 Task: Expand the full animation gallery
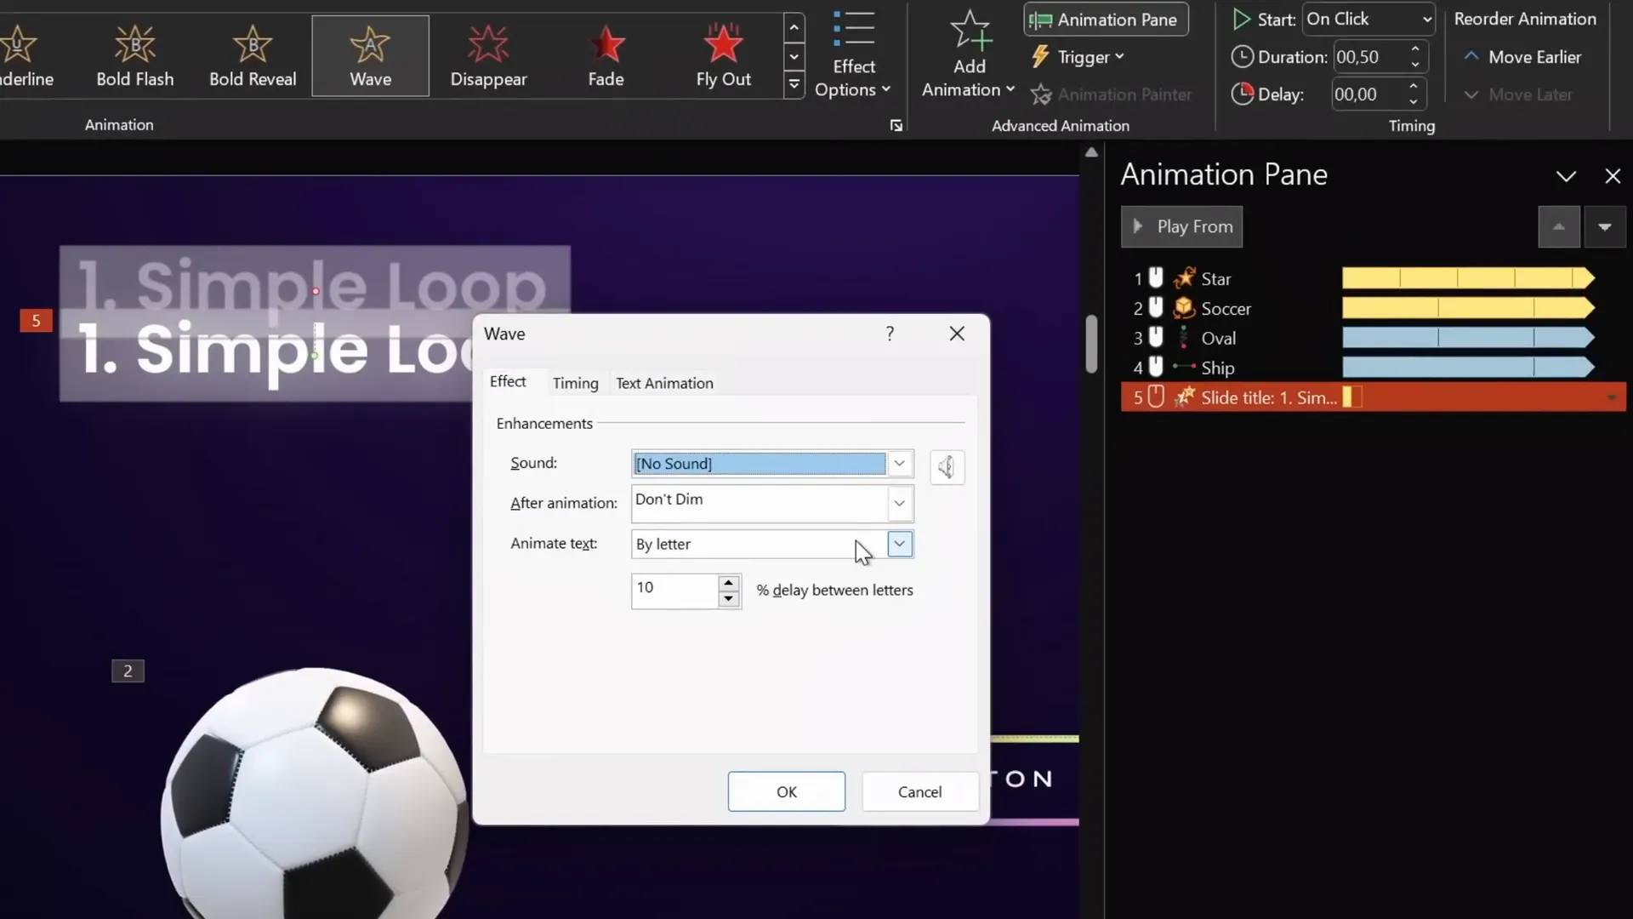point(794,84)
